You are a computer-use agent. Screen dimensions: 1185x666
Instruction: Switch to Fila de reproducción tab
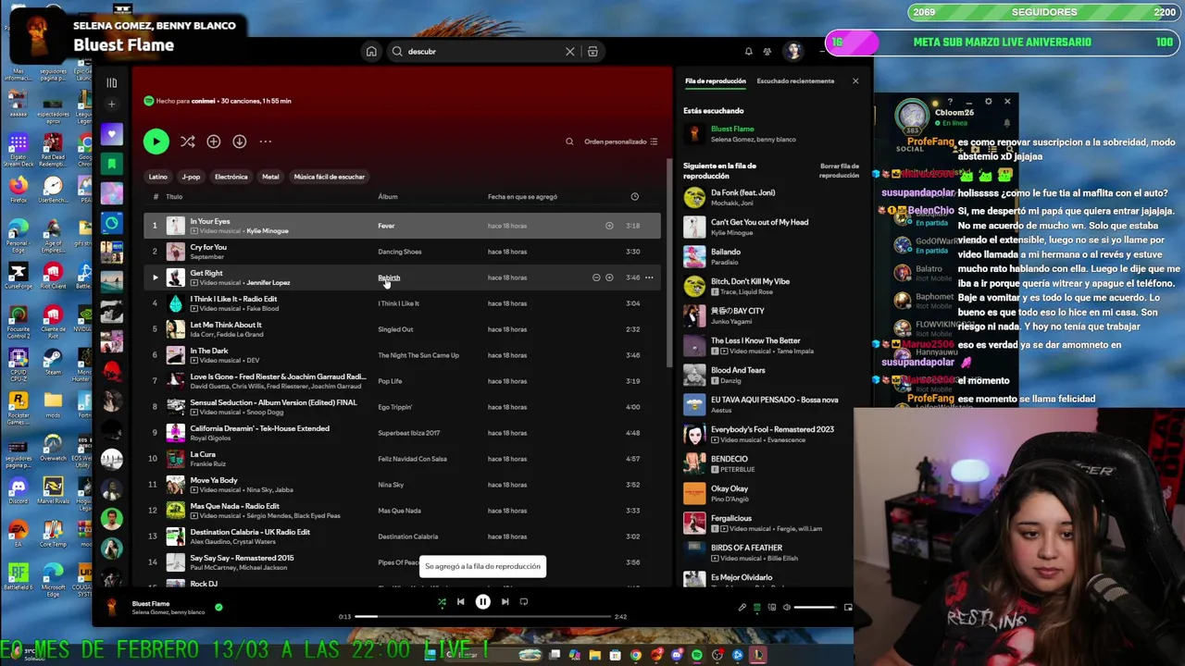[715, 81]
